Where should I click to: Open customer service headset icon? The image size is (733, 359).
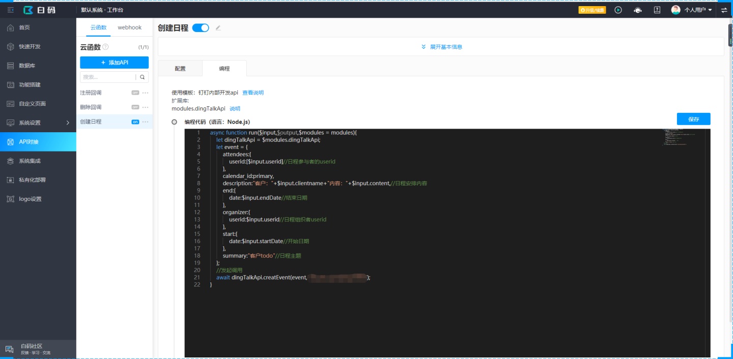click(x=637, y=10)
